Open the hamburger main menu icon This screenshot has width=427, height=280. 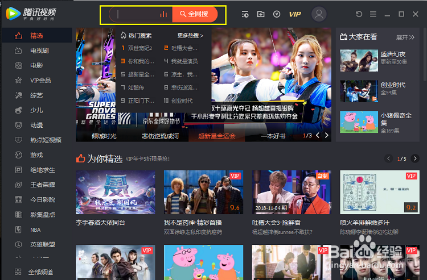(x=373, y=14)
